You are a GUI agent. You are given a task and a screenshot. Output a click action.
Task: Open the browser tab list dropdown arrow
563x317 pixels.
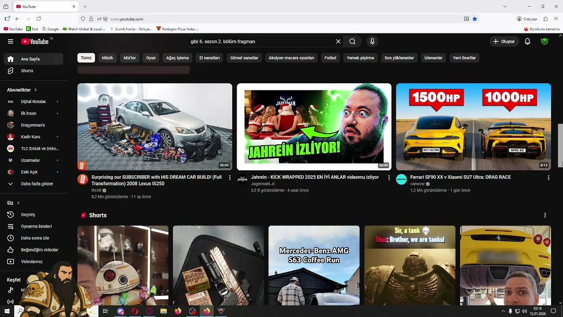(x=505, y=7)
